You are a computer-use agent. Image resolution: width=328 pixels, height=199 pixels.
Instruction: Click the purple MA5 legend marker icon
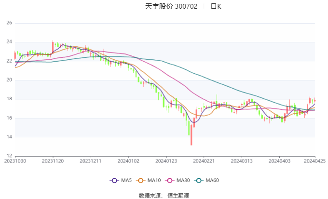[114, 180]
